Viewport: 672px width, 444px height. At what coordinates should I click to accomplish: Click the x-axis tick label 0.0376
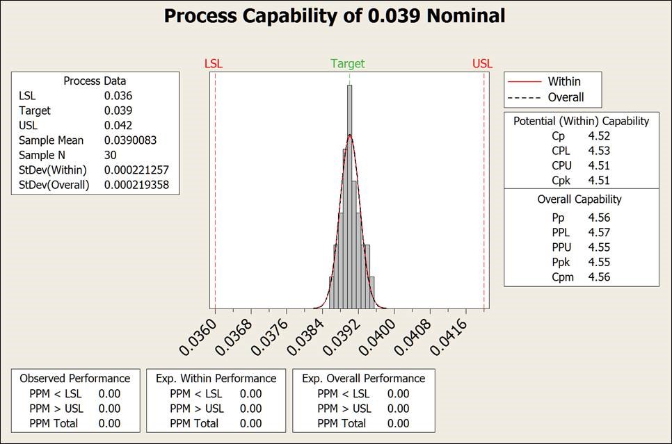(x=270, y=338)
